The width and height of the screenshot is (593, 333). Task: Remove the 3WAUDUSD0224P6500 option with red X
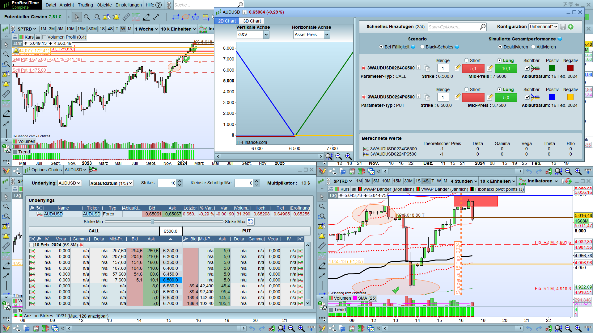(x=363, y=97)
